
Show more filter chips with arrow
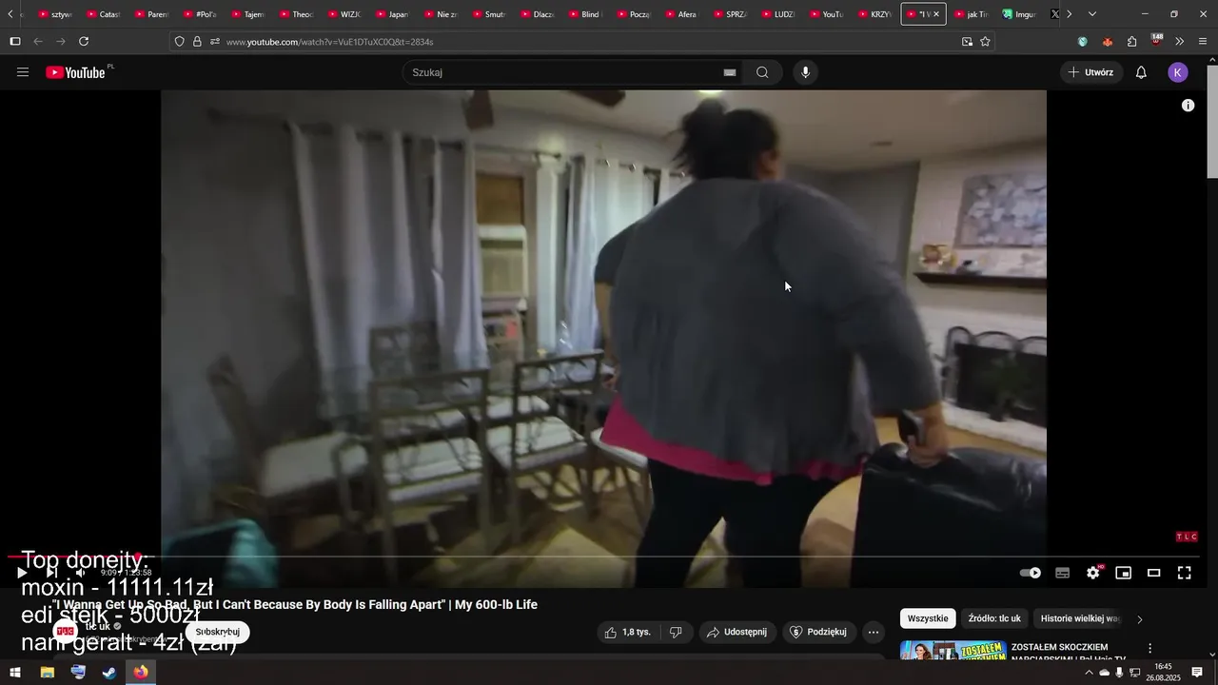pyautogui.click(x=1140, y=619)
